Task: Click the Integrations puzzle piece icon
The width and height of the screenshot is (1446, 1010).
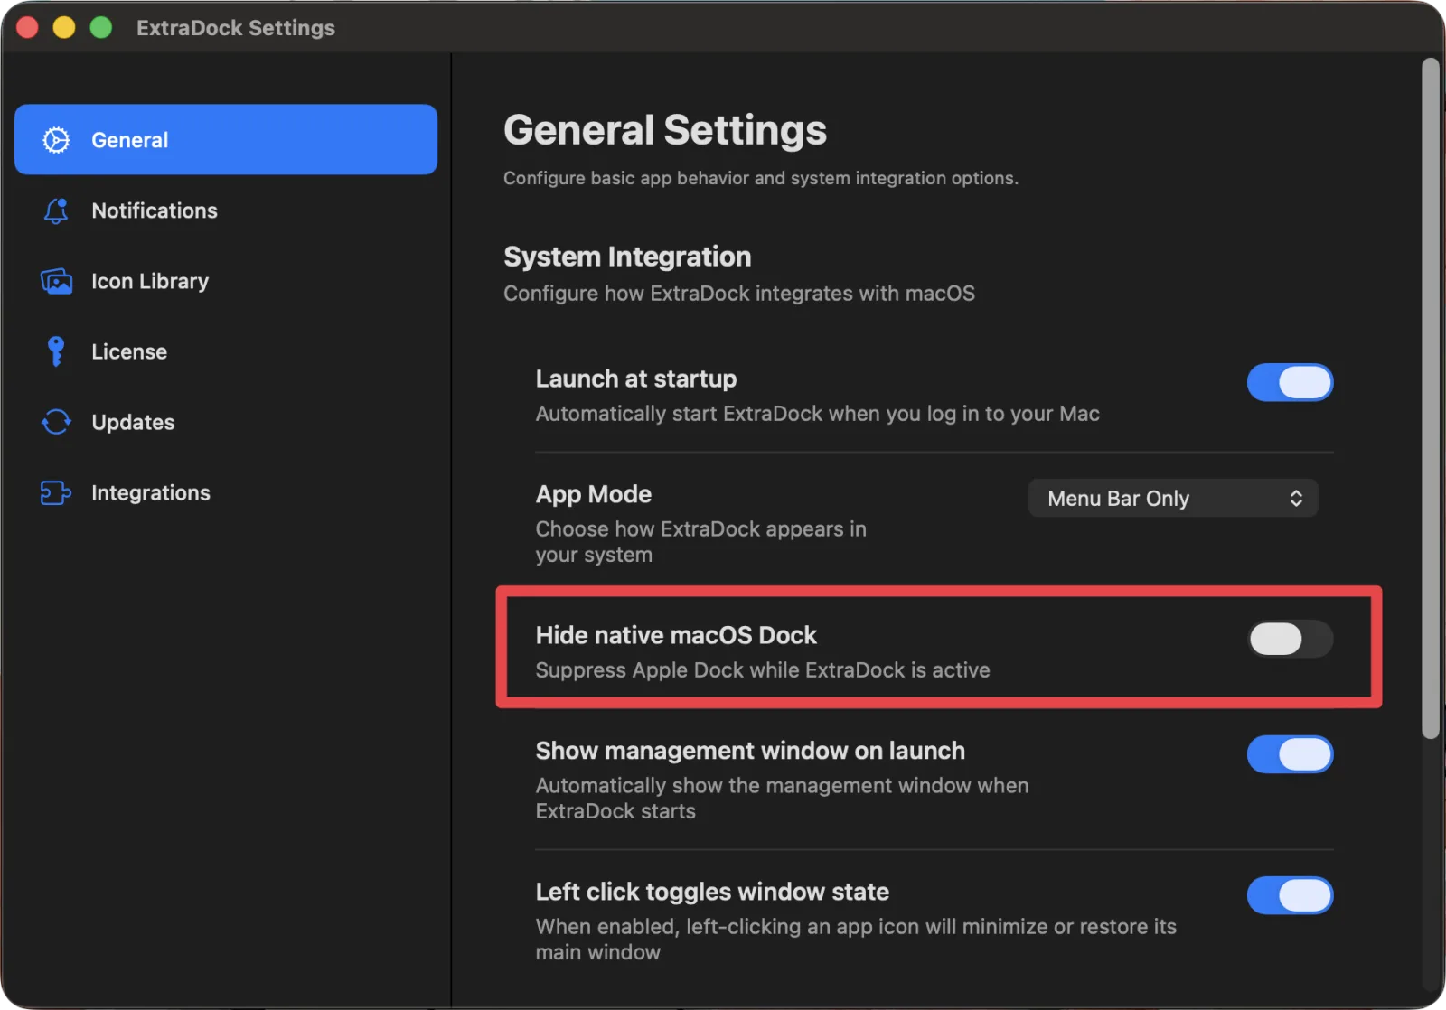Action: [56, 492]
